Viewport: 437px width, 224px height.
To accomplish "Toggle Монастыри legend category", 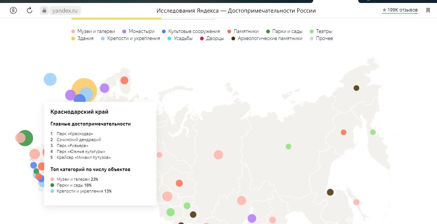I will click(138, 31).
